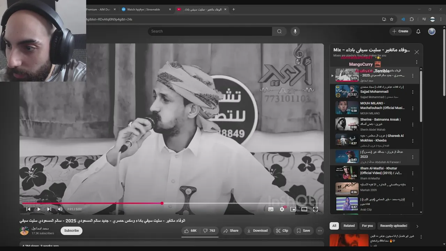The image size is (446, 251).
Task: Show more filter chips with arrow
Action: coord(417,226)
